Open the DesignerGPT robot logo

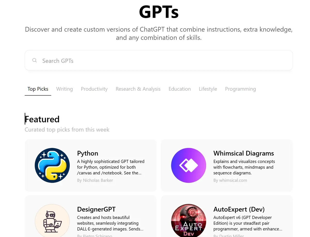point(52,221)
